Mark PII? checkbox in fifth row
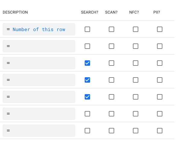185x143 pixels. pyautogui.click(x=160, y=97)
